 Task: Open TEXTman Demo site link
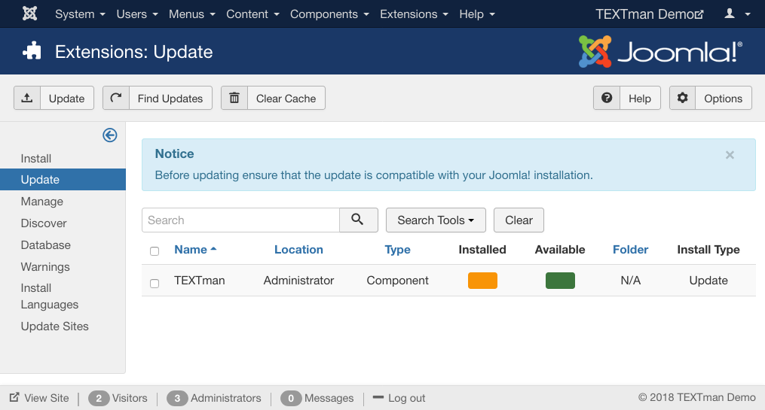pos(650,14)
